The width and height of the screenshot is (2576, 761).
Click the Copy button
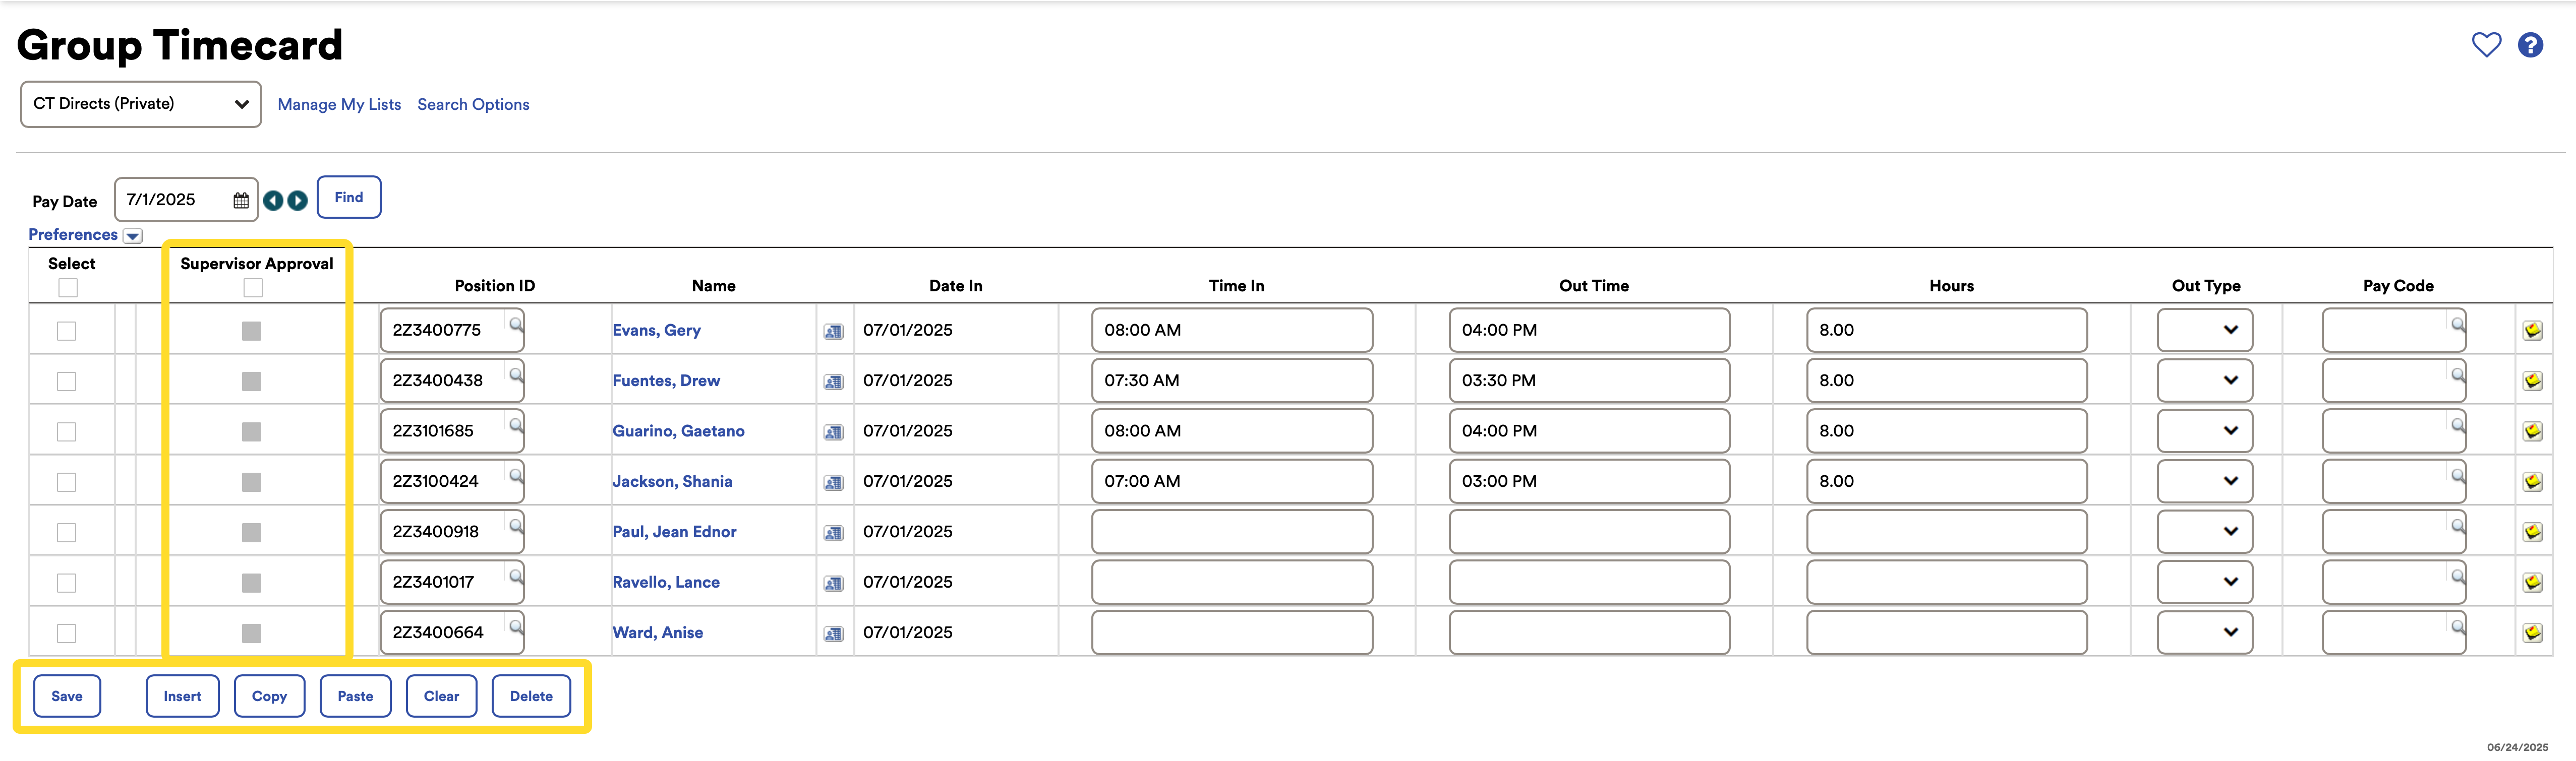coord(269,696)
